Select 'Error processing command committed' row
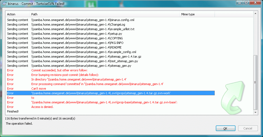263x137 pixels. pyautogui.click(x=111, y=84)
